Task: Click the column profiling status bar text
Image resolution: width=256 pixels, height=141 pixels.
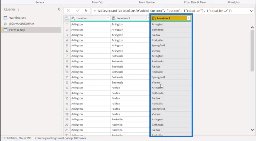Action: tap(60, 138)
